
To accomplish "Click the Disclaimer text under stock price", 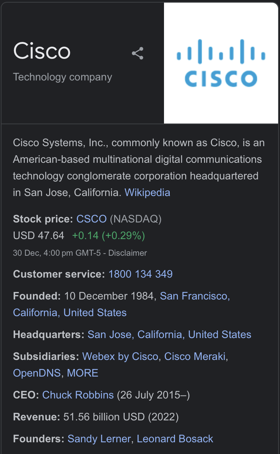I will 127,253.
